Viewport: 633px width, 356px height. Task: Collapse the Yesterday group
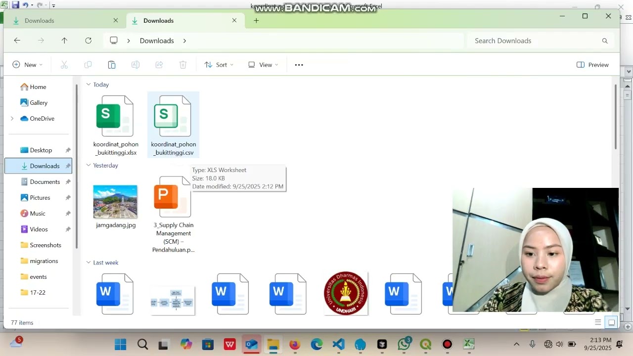coord(89,165)
